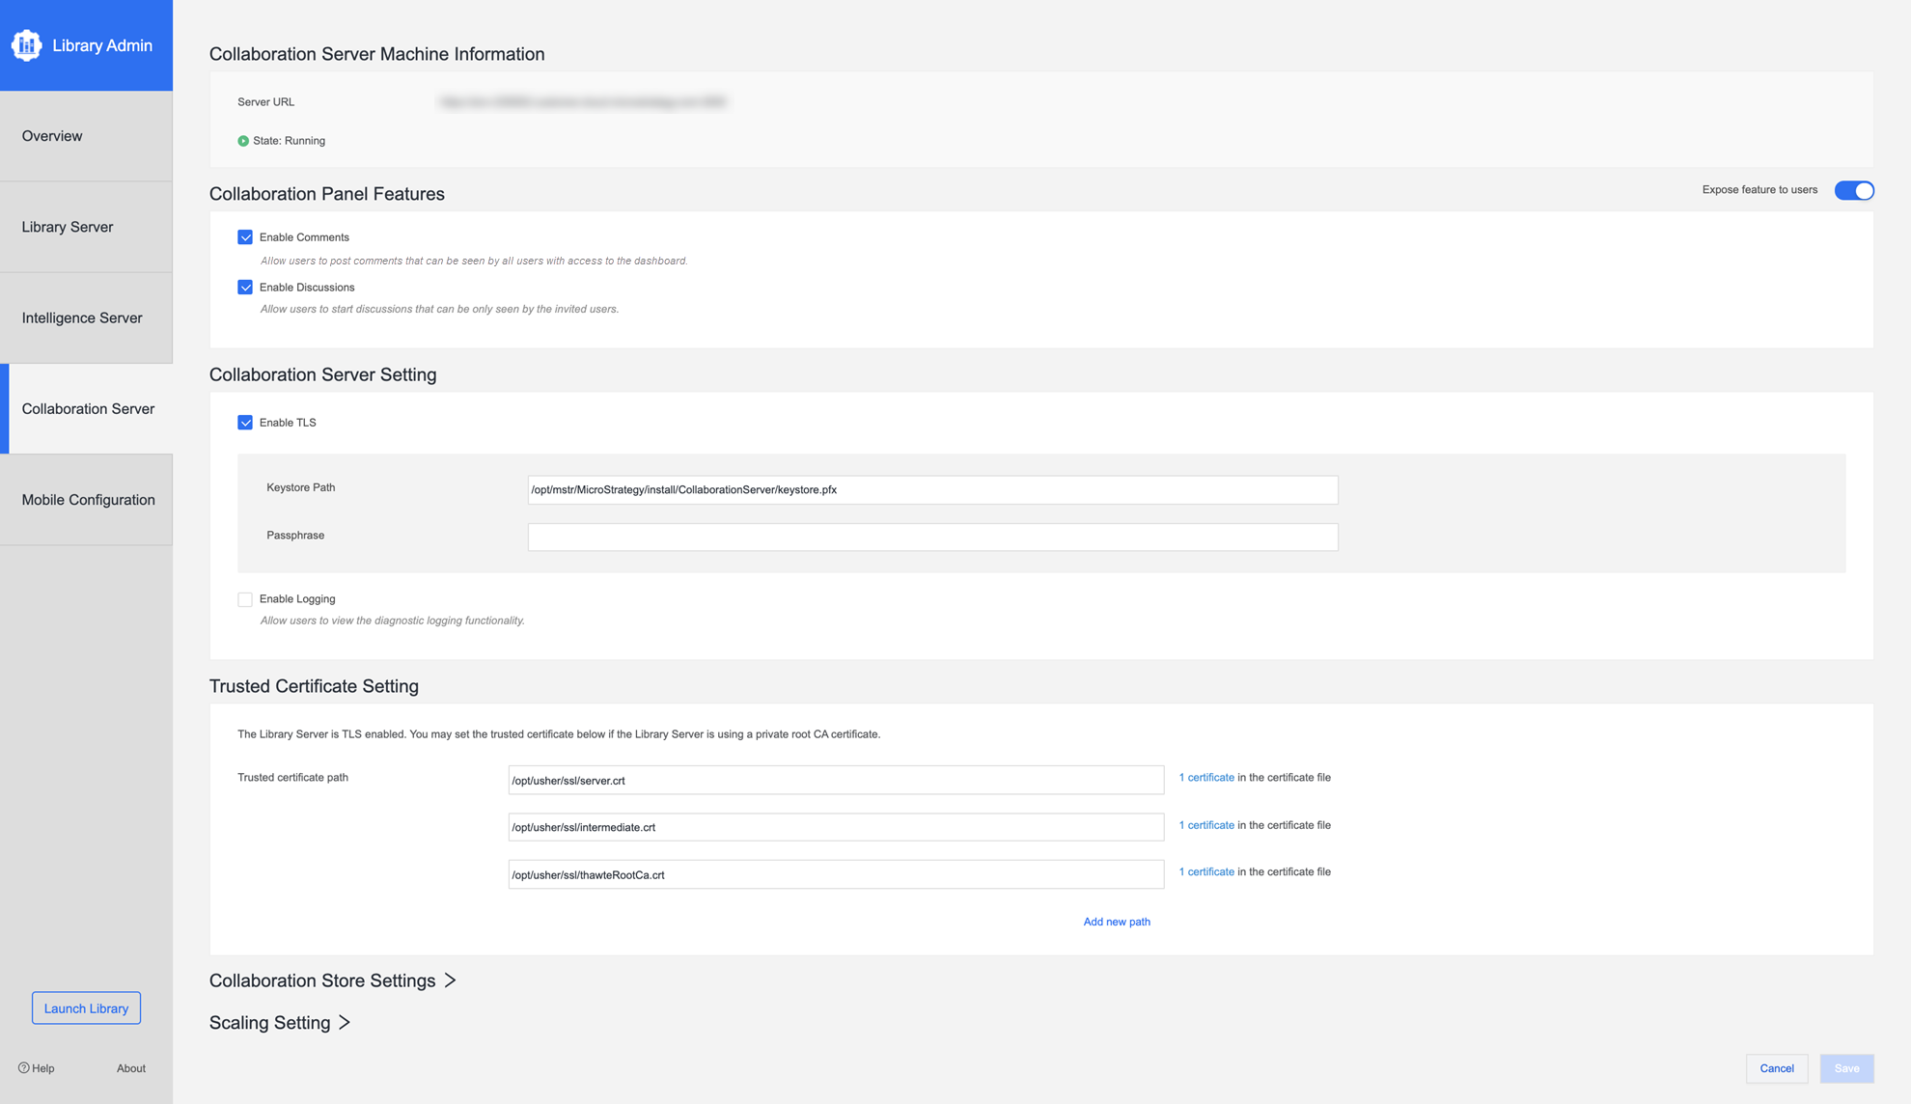
Task: Click the thawteRootCa.crt certificate path field
Action: tap(836, 875)
